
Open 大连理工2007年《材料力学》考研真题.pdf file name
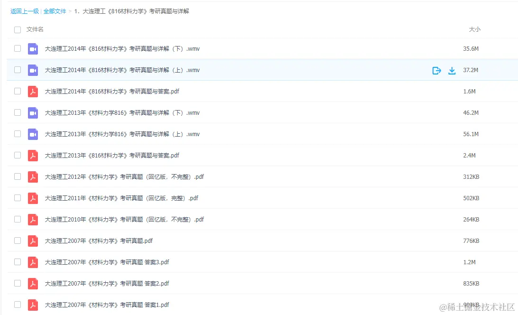click(99, 241)
